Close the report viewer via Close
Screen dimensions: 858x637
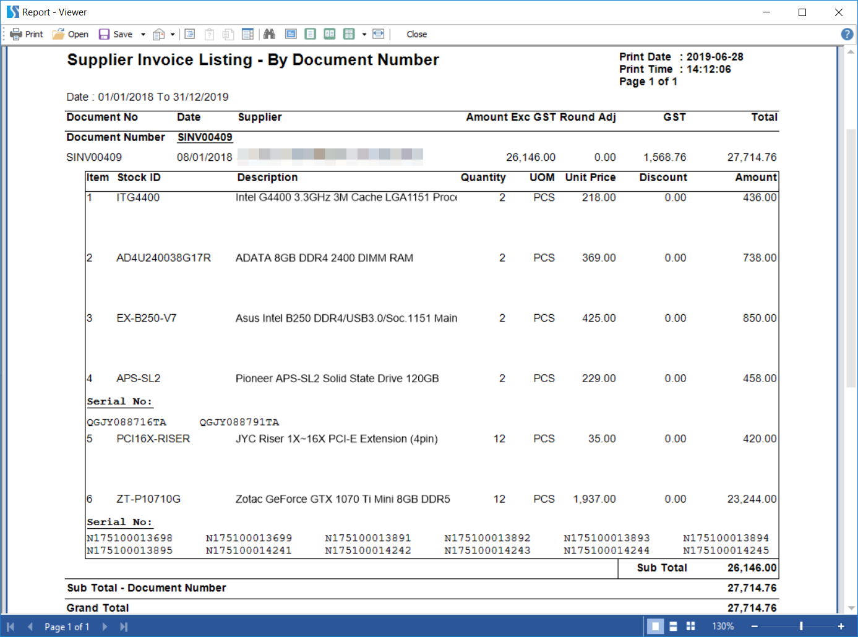coord(416,34)
